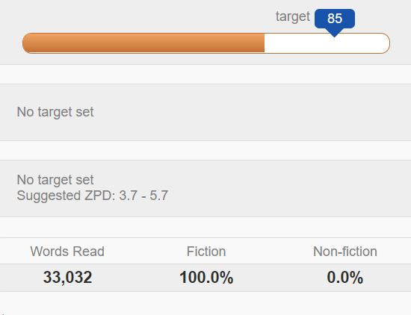Click the orange filled section of the progress bar
This screenshot has width=411, height=315.
143,43
